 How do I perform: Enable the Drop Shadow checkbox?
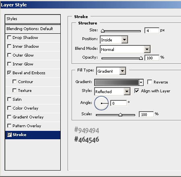tap(9, 37)
